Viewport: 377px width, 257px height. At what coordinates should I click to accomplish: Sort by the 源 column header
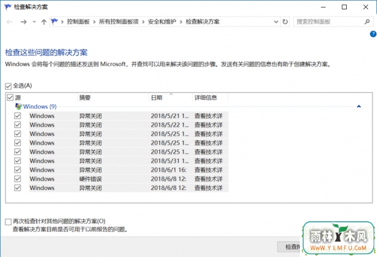tap(18, 98)
